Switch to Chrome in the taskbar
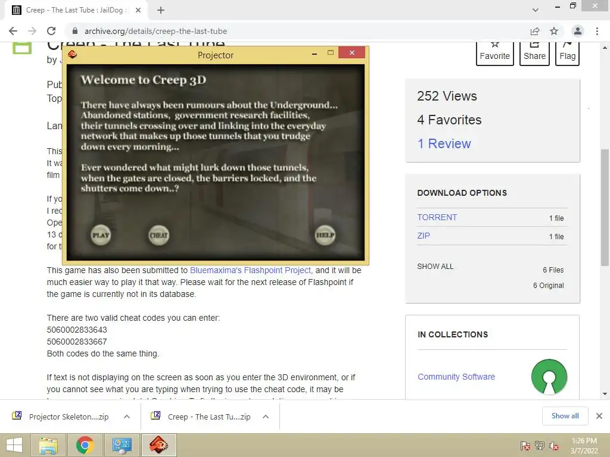 (x=85, y=445)
